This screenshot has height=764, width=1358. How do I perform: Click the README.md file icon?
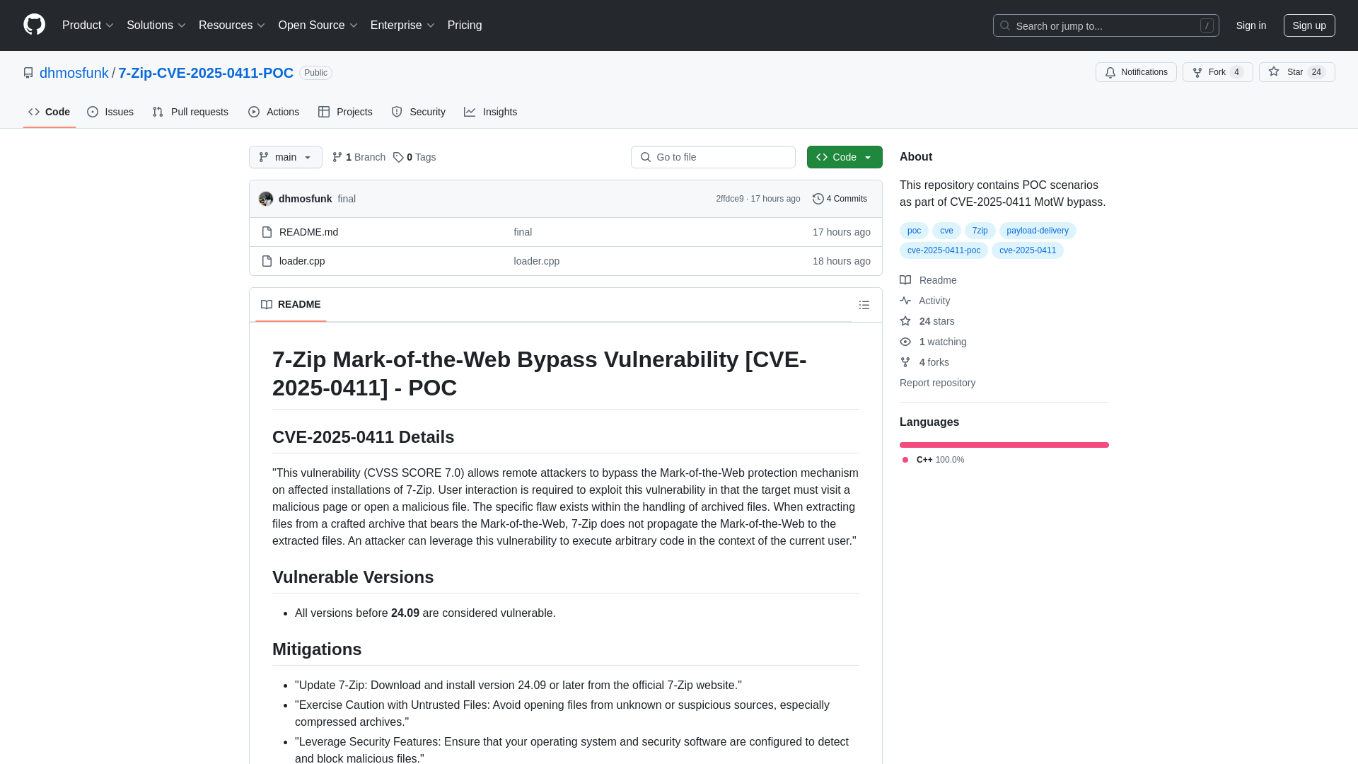267,232
